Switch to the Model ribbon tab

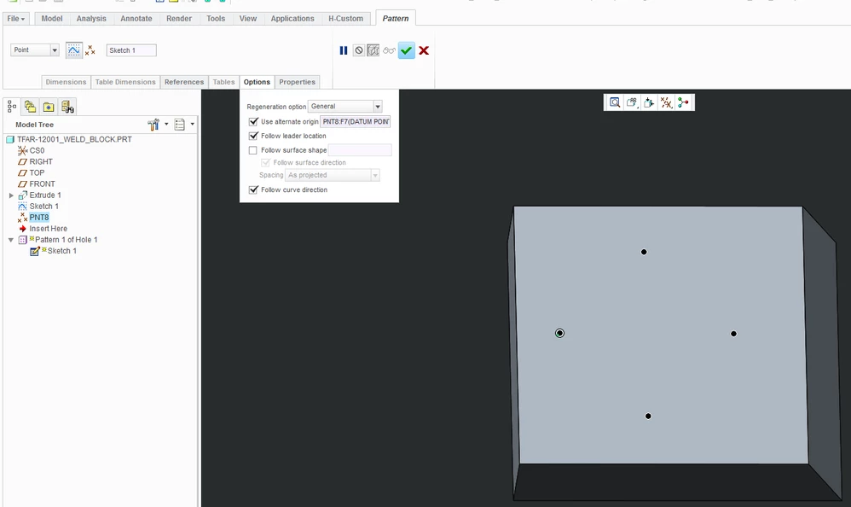coord(51,19)
